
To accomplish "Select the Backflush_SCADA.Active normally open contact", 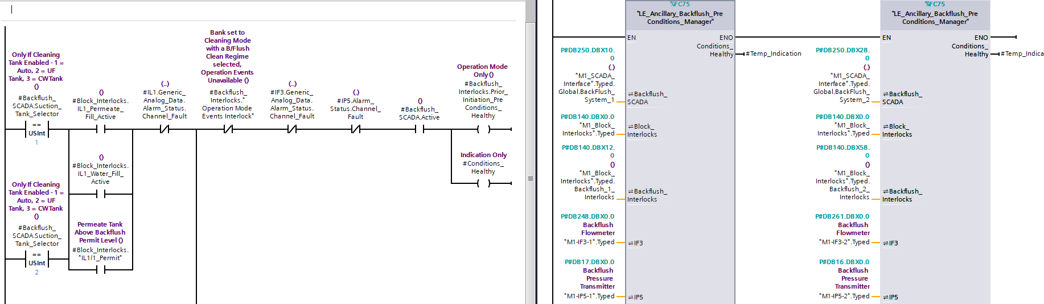I will (420, 129).
